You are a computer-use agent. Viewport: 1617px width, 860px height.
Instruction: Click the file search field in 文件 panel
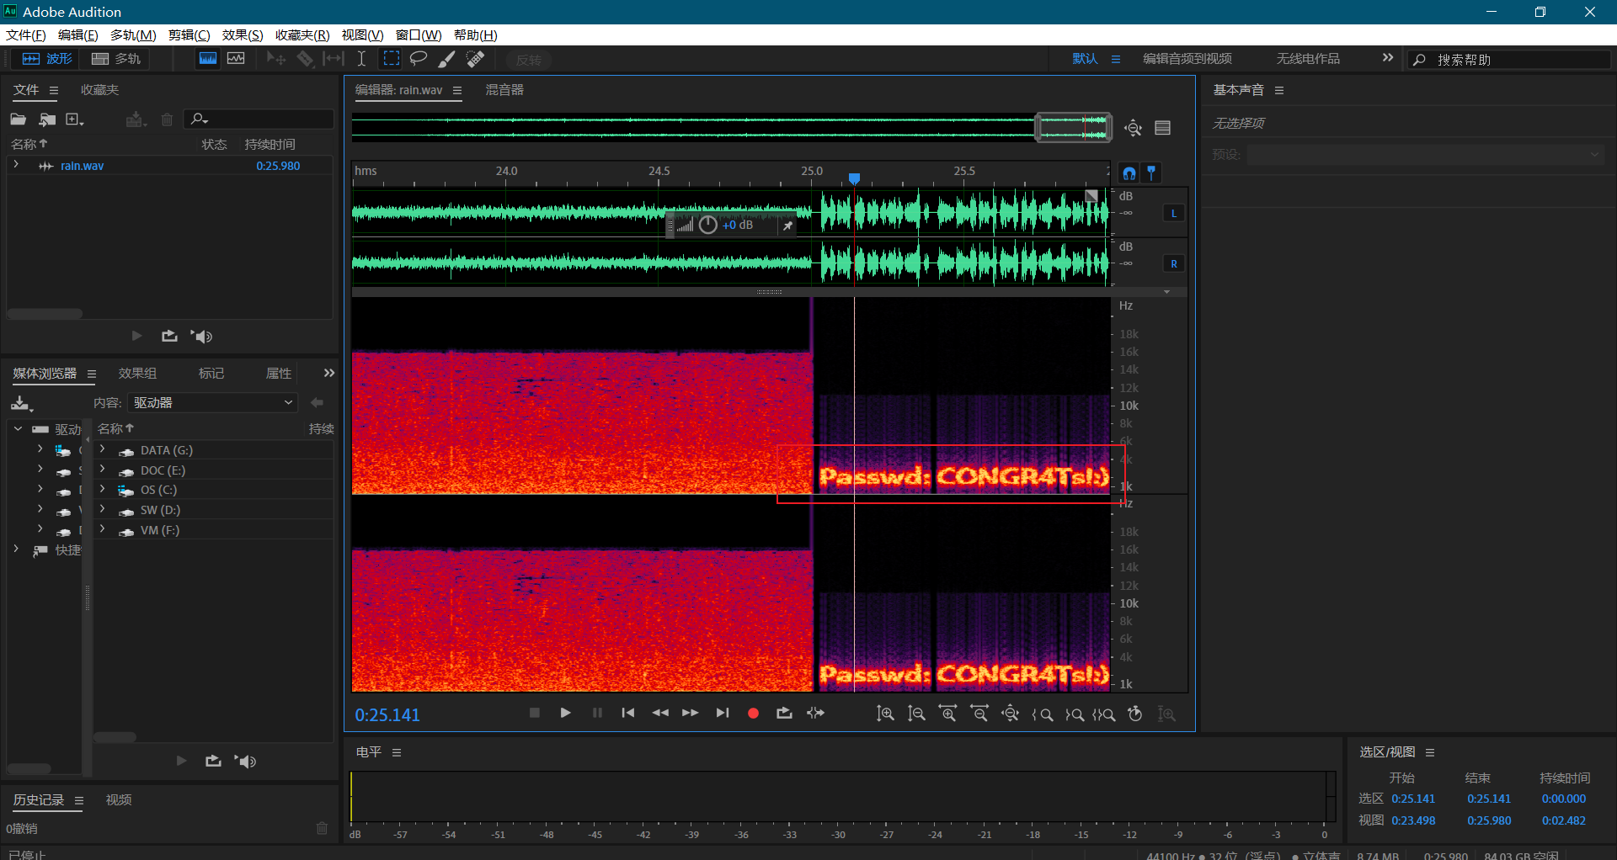pos(259,119)
